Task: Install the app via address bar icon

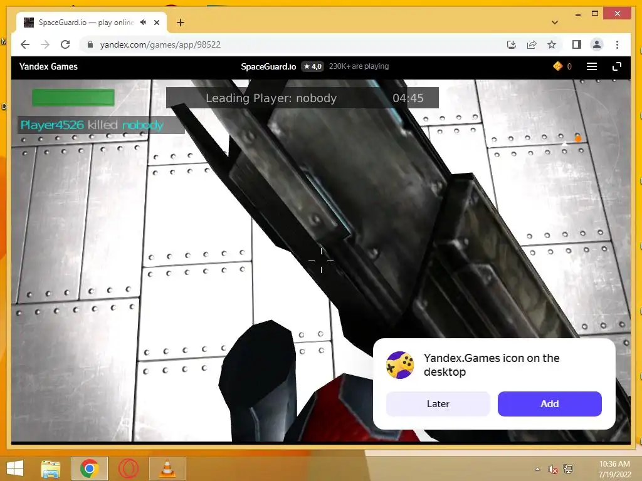Action: (x=512, y=44)
